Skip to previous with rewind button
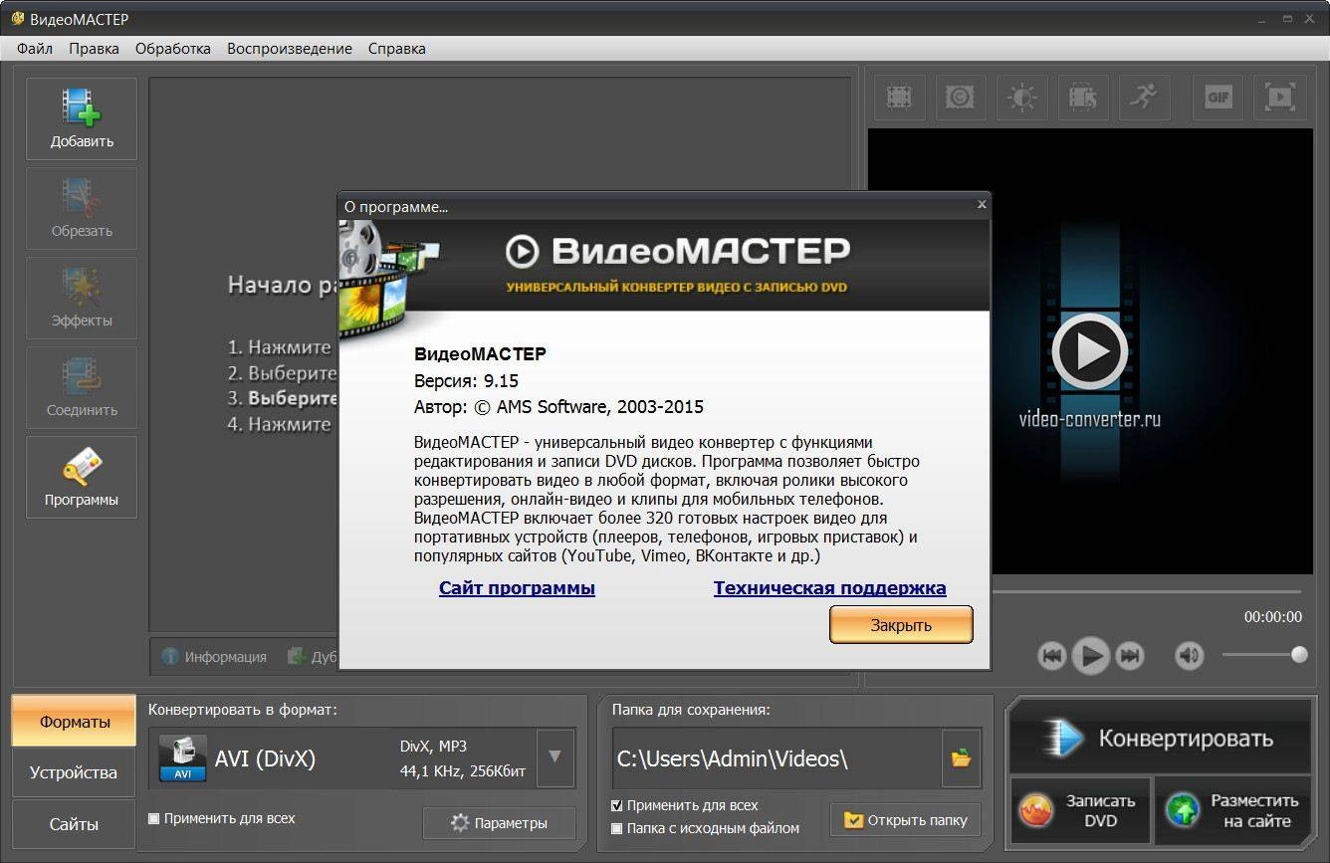The height and width of the screenshot is (863, 1330). (x=1052, y=655)
